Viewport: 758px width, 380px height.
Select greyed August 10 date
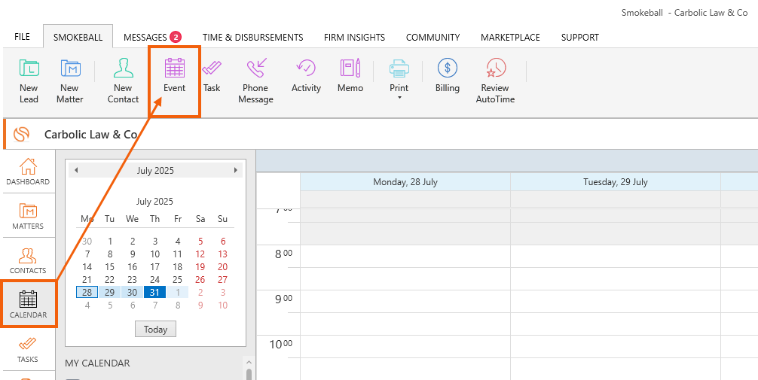click(x=222, y=306)
